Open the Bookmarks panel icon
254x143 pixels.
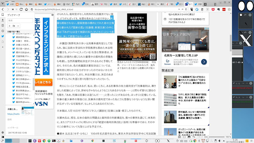[3, 15]
